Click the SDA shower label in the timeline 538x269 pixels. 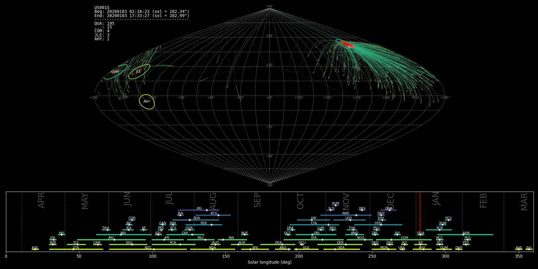point(197,218)
